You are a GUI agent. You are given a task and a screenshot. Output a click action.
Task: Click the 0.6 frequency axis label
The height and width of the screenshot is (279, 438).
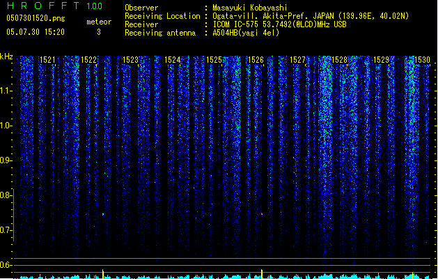[6, 265]
